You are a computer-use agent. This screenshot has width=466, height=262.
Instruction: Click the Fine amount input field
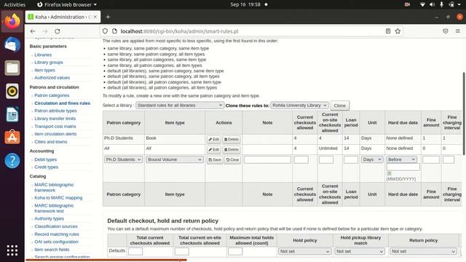431,160
